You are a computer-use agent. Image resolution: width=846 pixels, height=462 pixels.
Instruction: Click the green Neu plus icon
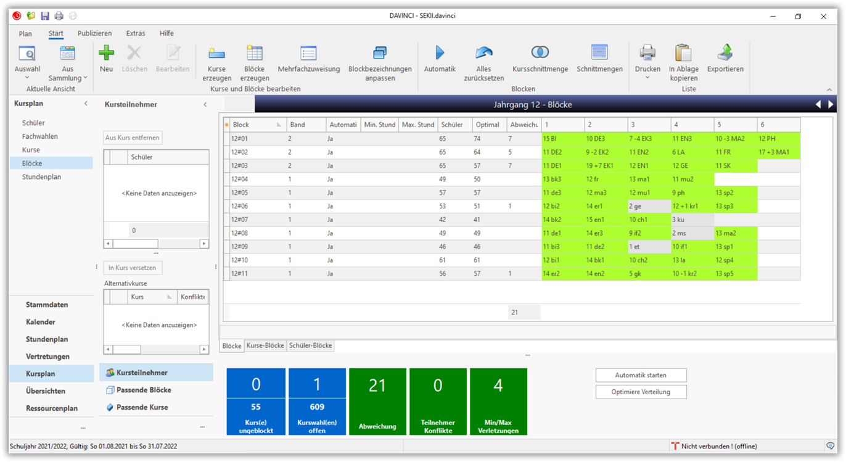[x=106, y=54]
